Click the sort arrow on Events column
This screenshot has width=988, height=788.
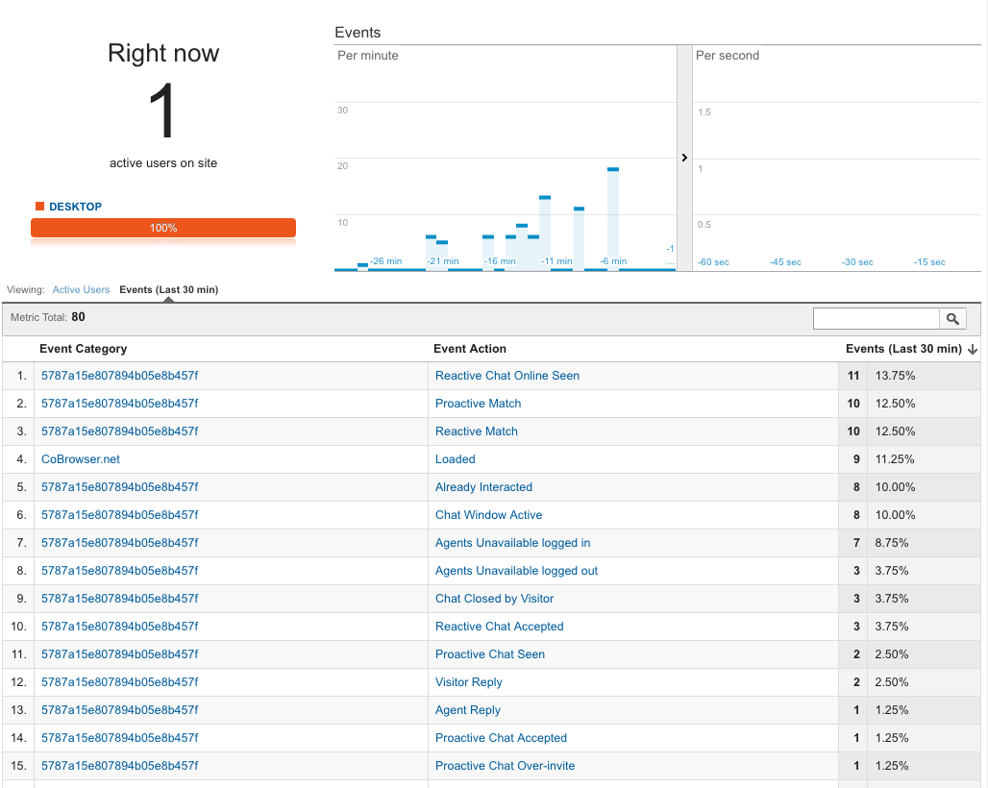click(974, 349)
